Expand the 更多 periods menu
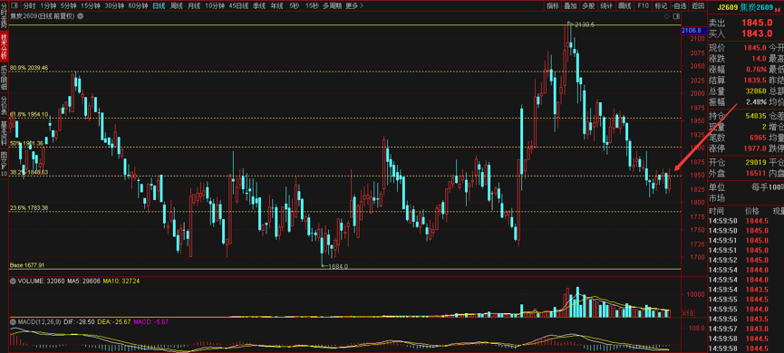784x353 pixels. pyautogui.click(x=354, y=6)
